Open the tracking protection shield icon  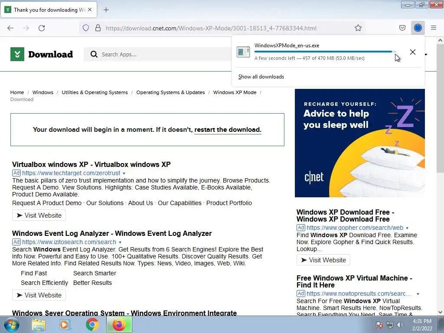86,28
